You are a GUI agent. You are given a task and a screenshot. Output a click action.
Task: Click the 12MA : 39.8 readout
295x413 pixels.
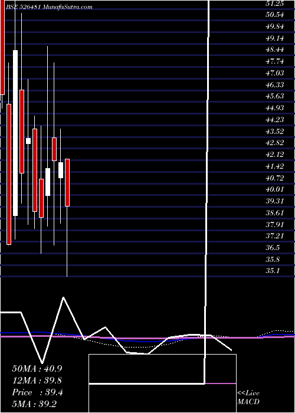pyautogui.click(x=37, y=381)
